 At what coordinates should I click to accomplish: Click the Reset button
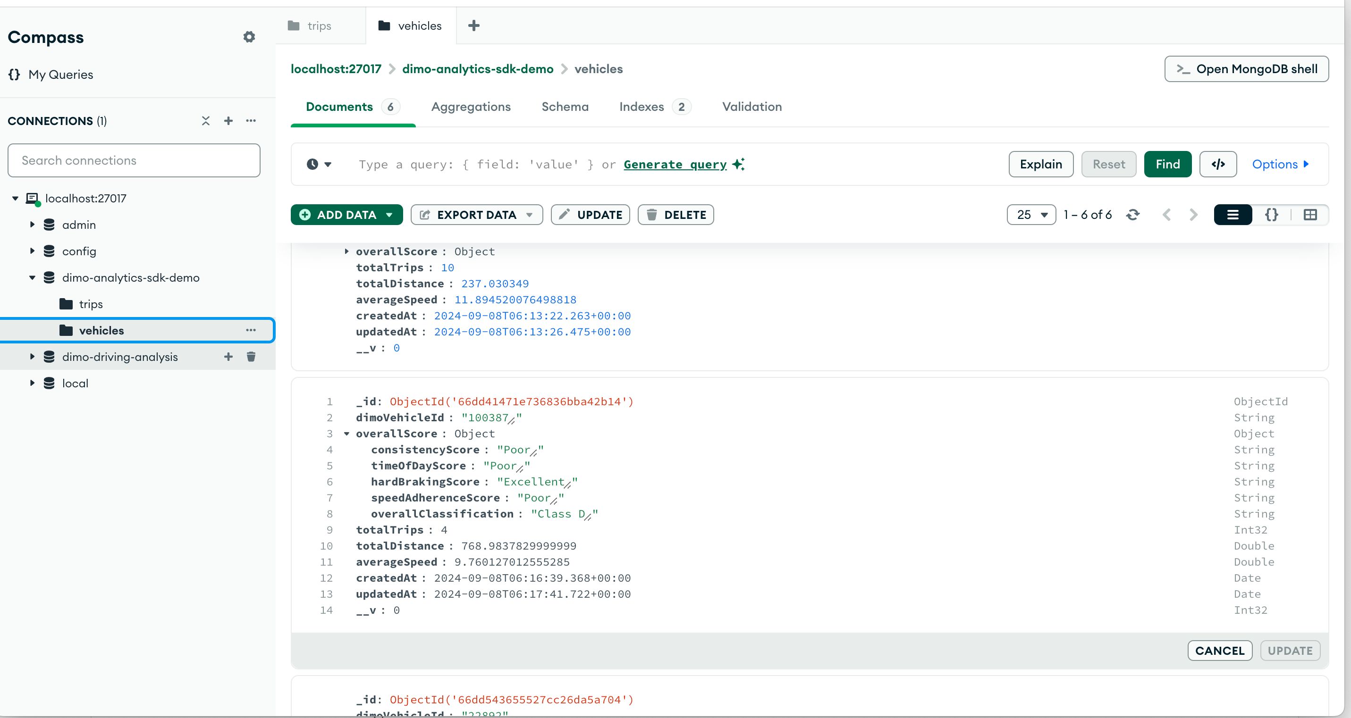[x=1105, y=164]
